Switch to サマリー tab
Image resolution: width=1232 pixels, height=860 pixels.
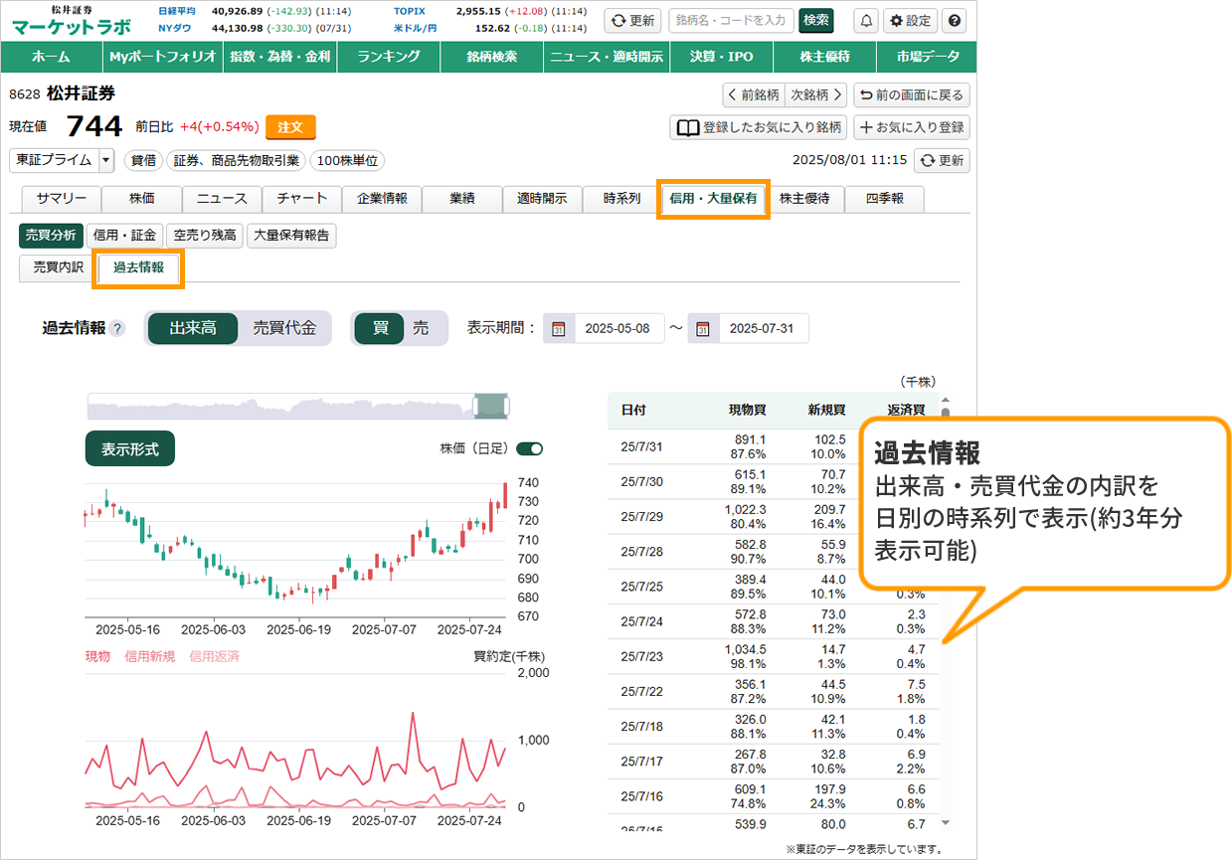click(x=61, y=199)
